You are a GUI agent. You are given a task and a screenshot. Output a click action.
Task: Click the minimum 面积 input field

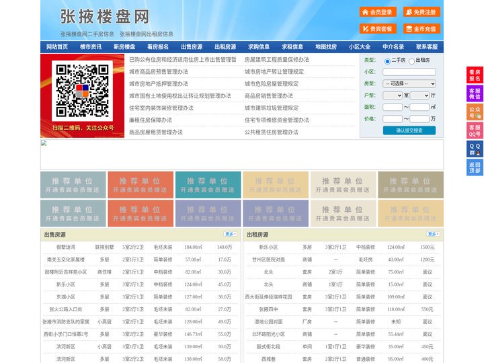click(x=393, y=107)
